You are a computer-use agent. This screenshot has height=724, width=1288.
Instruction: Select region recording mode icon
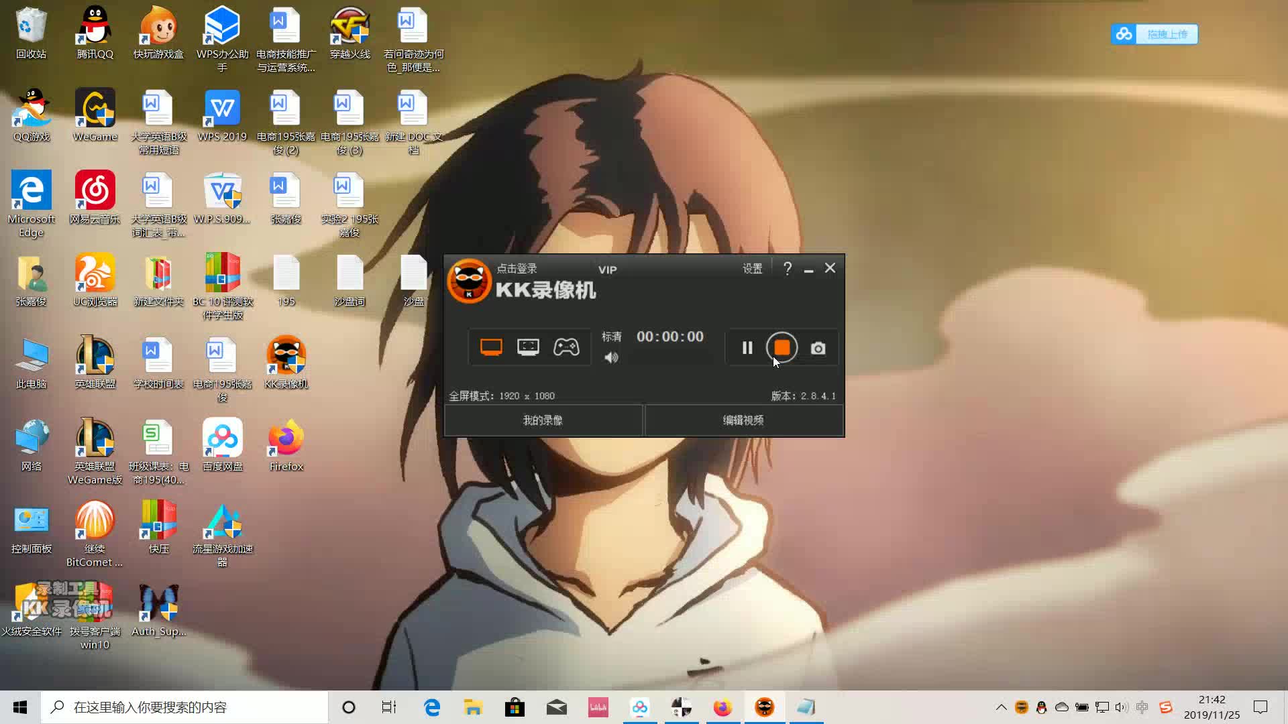click(528, 347)
